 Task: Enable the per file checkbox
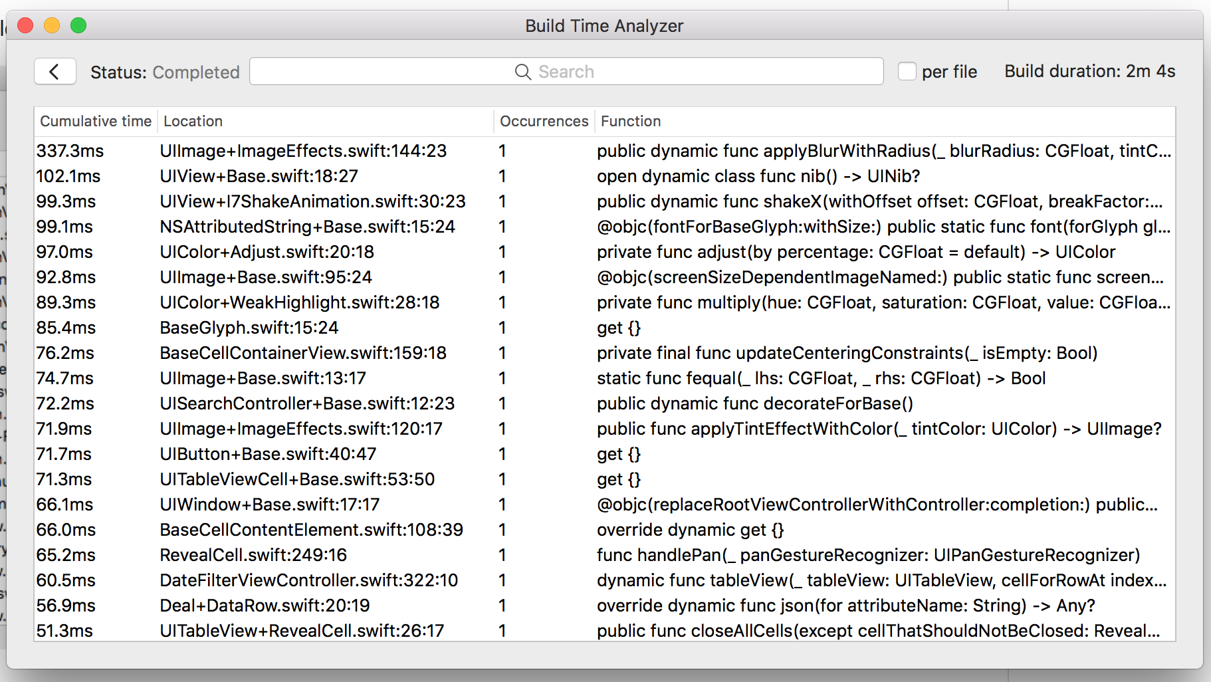pyautogui.click(x=907, y=71)
